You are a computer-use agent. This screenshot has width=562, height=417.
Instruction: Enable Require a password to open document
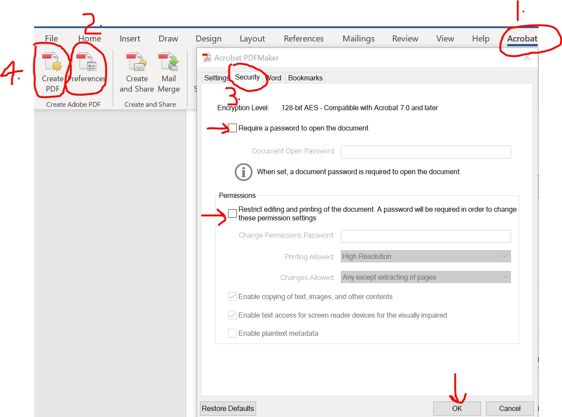[232, 128]
